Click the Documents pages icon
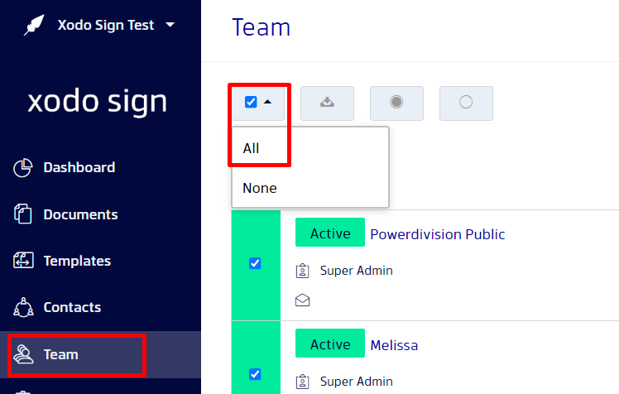This screenshot has width=619, height=394. pyautogui.click(x=23, y=214)
